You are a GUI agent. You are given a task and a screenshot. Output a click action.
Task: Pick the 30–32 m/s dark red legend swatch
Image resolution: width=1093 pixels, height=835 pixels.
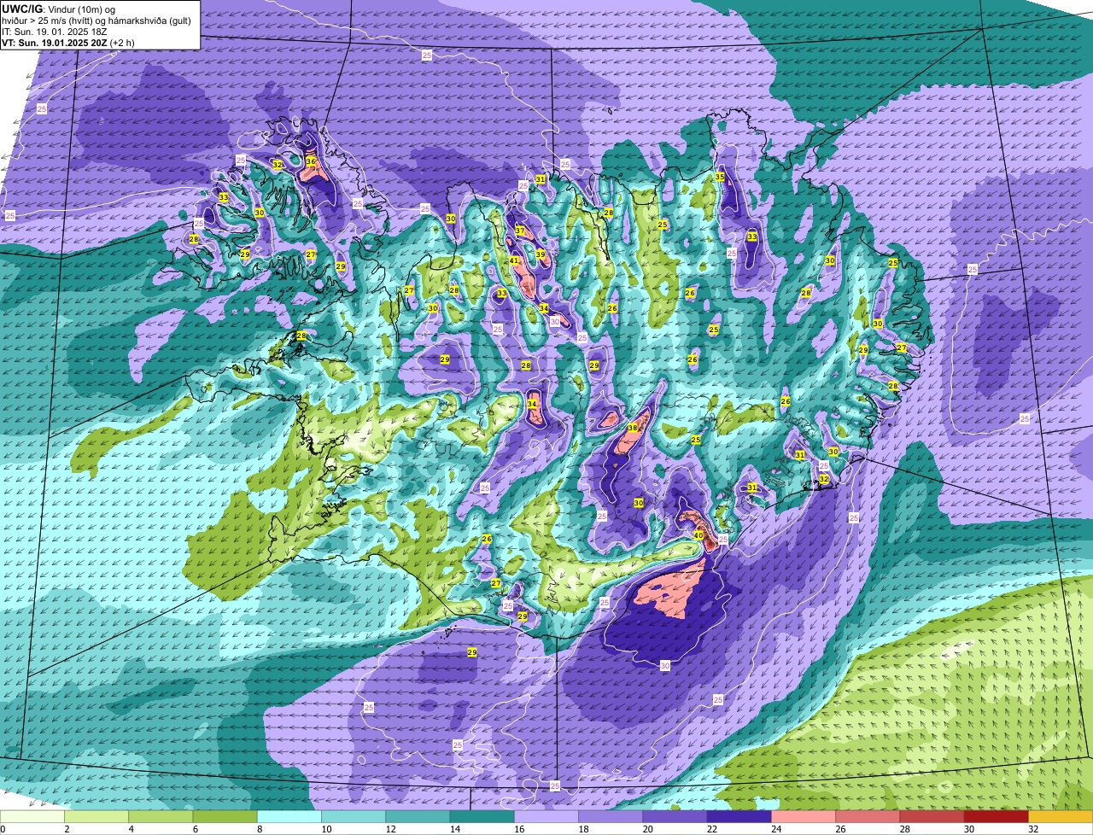point(997,817)
